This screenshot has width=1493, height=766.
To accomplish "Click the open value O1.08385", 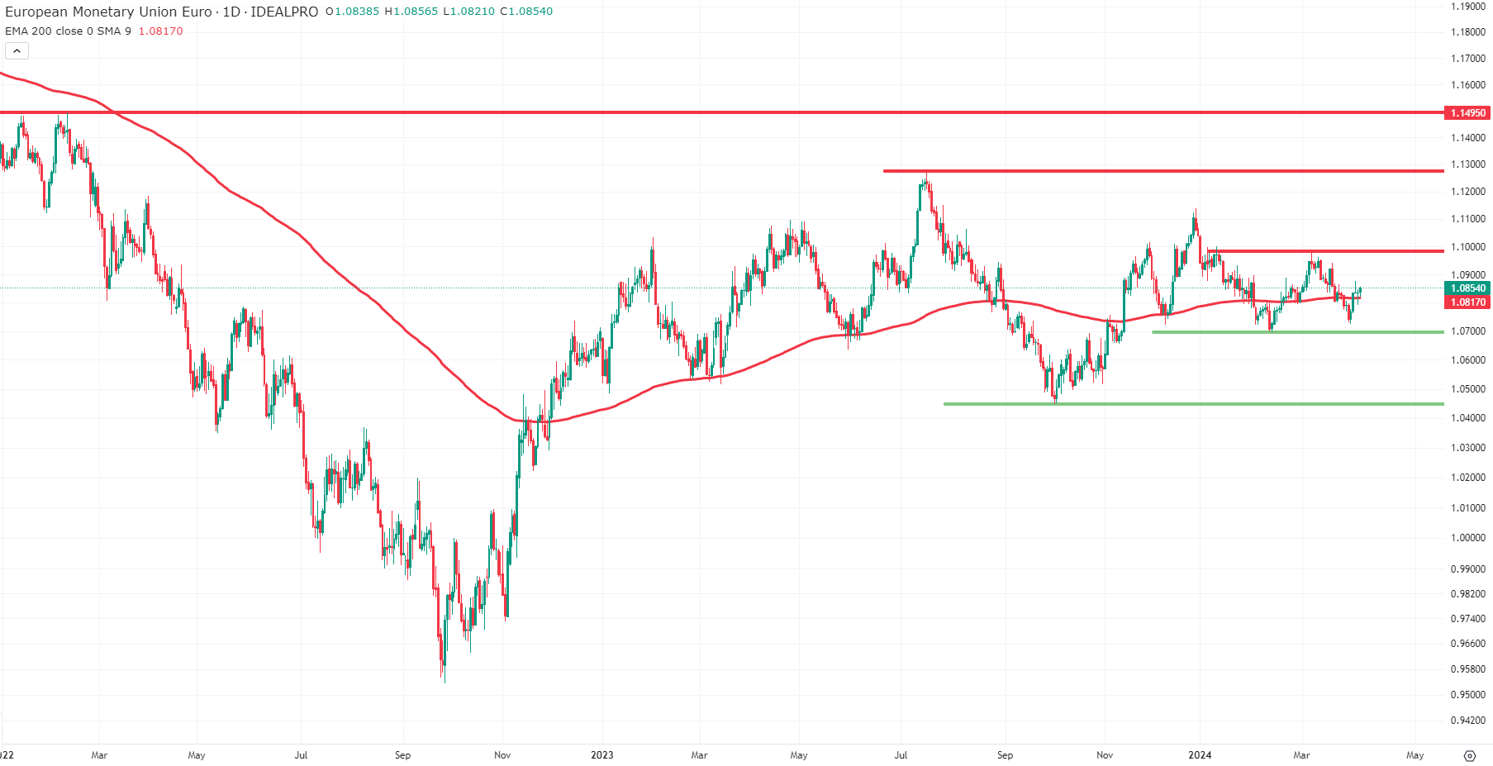I will pyautogui.click(x=352, y=12).
